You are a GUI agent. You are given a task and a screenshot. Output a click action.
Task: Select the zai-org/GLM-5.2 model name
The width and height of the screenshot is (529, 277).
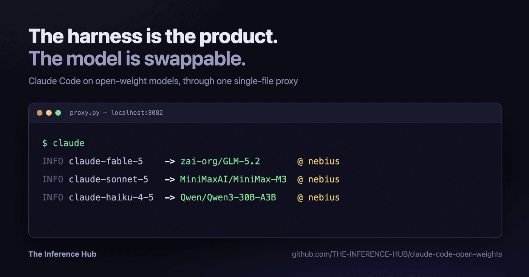(220, 161)
